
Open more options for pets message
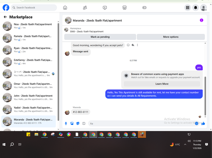137,45
